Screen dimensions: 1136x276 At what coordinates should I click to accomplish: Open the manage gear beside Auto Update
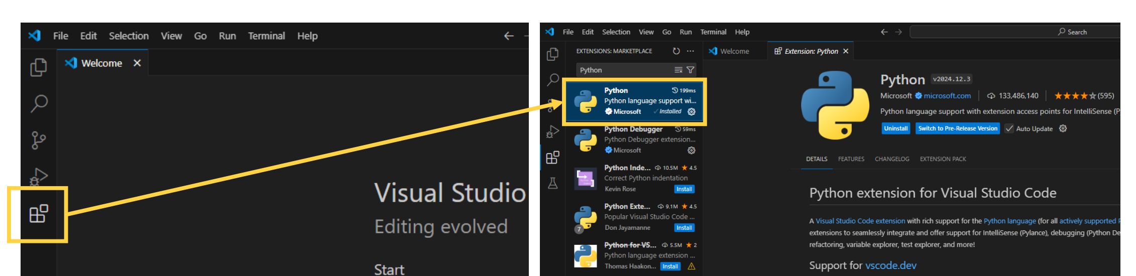[1063, 128]
